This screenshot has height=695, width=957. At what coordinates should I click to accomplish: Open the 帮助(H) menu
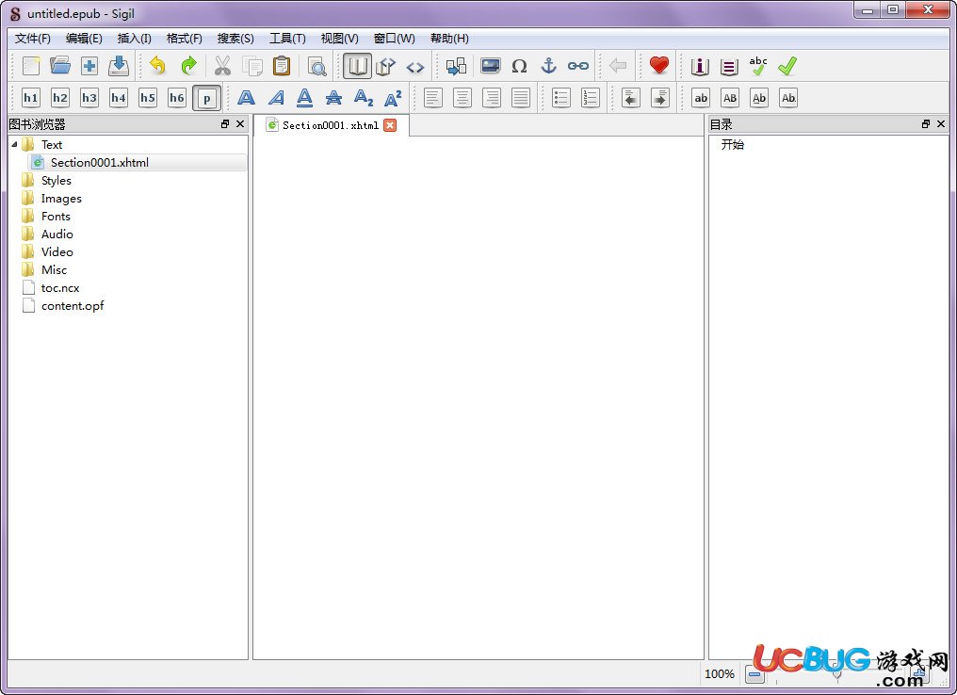coord(450,39)
